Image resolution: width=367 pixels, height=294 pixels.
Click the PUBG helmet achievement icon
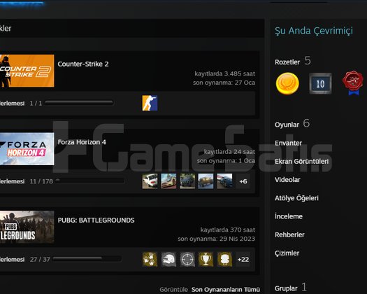(x=168, y=259)
